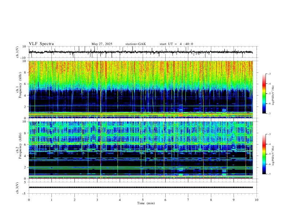Screen dimensions: 289x224
Task: Click inside the ch.1 spectrogram panel
Action: 140,89
